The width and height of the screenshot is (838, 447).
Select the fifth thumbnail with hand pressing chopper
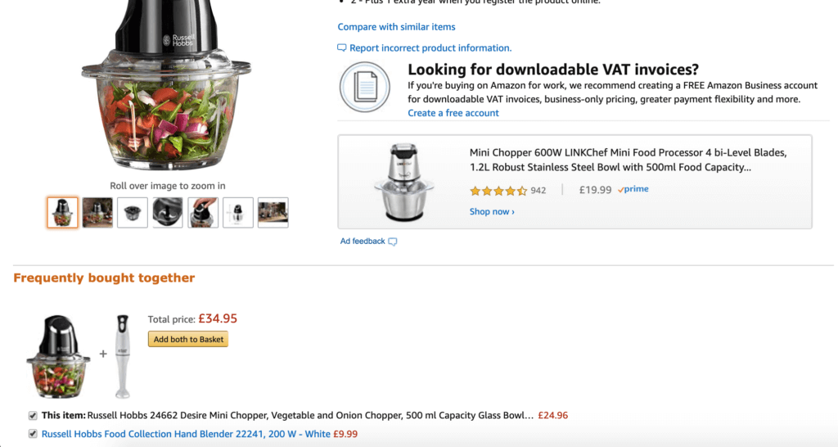coord(203,213)
